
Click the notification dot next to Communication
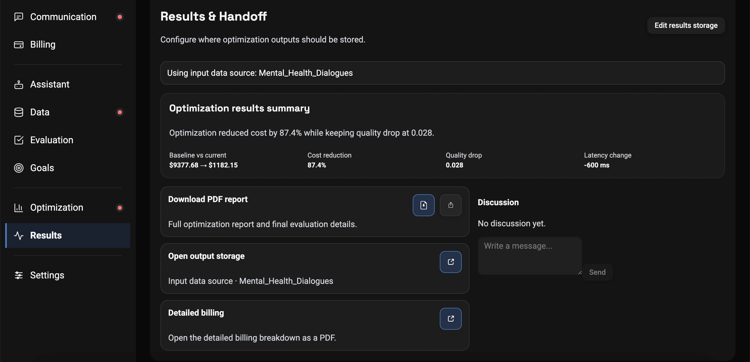[x=120, y=17]
